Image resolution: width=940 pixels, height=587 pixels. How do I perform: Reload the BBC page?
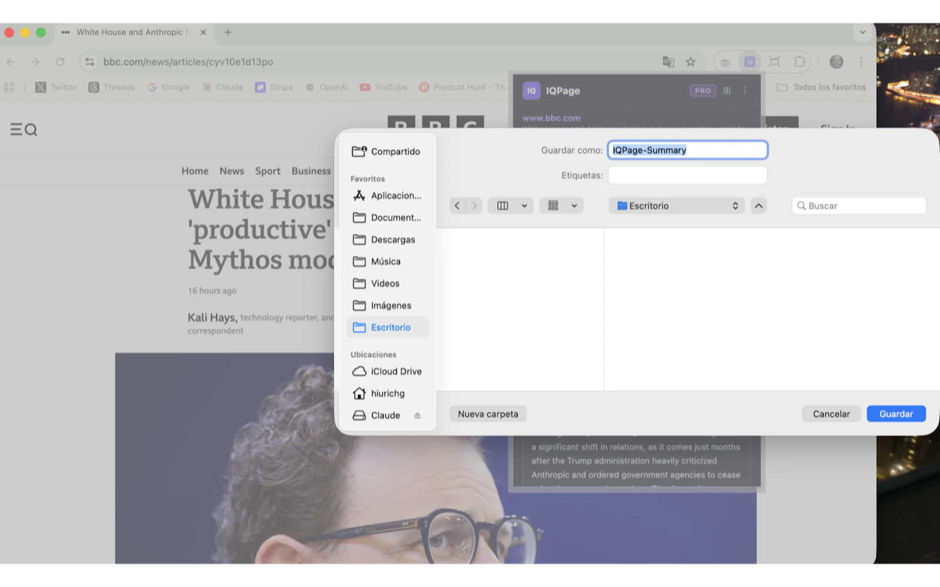click(60, 62)
